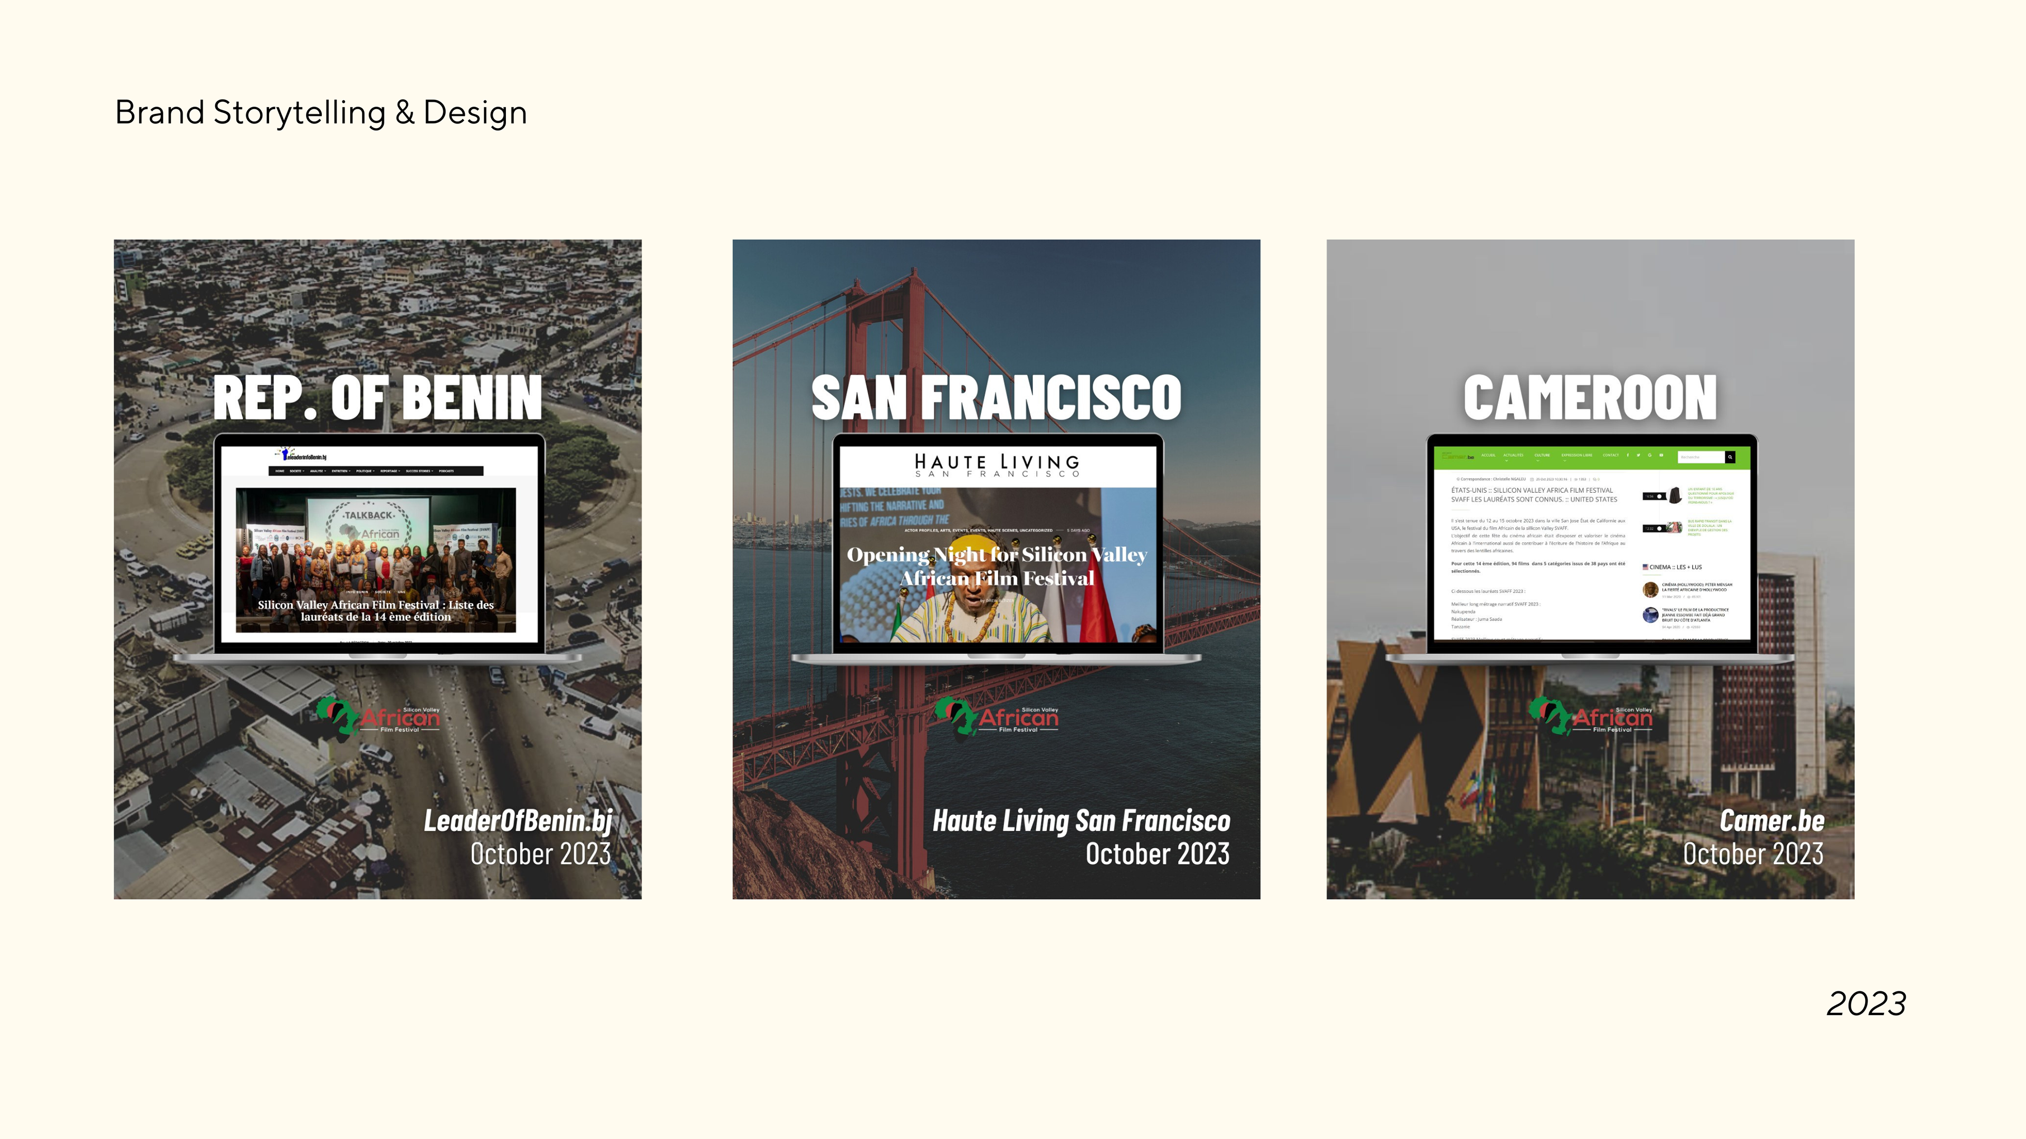This screenshot has width=2026, height=1139.
Task: Click the YouTube icon in Camer.be header
Action: (1661, 455)
